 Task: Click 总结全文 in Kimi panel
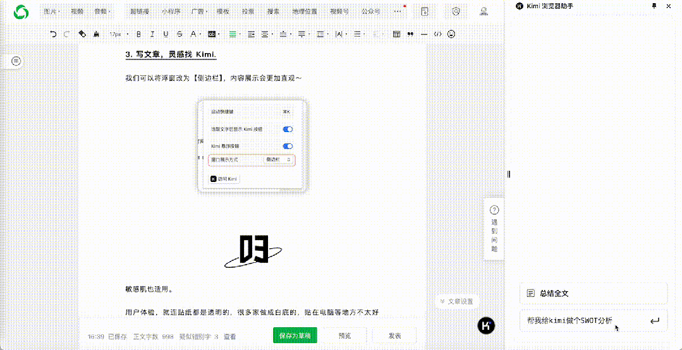(594, 294)
